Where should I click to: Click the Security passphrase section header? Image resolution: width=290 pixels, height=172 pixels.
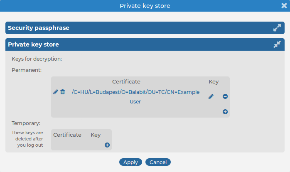39,28
